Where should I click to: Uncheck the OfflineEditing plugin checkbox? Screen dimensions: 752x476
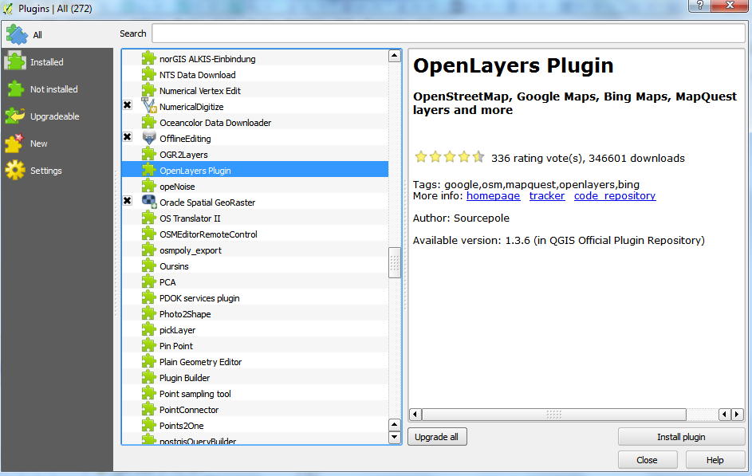127,137
